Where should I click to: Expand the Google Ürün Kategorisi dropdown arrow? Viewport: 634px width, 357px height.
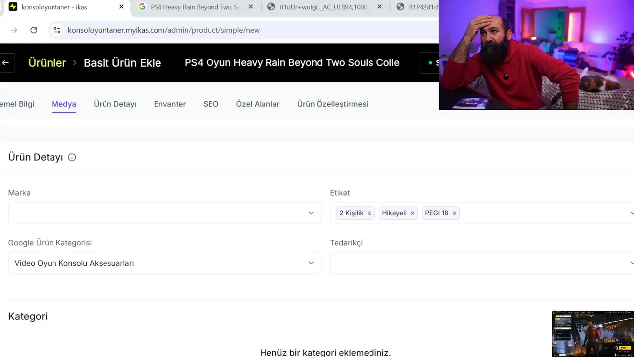[x=311, y=263]
